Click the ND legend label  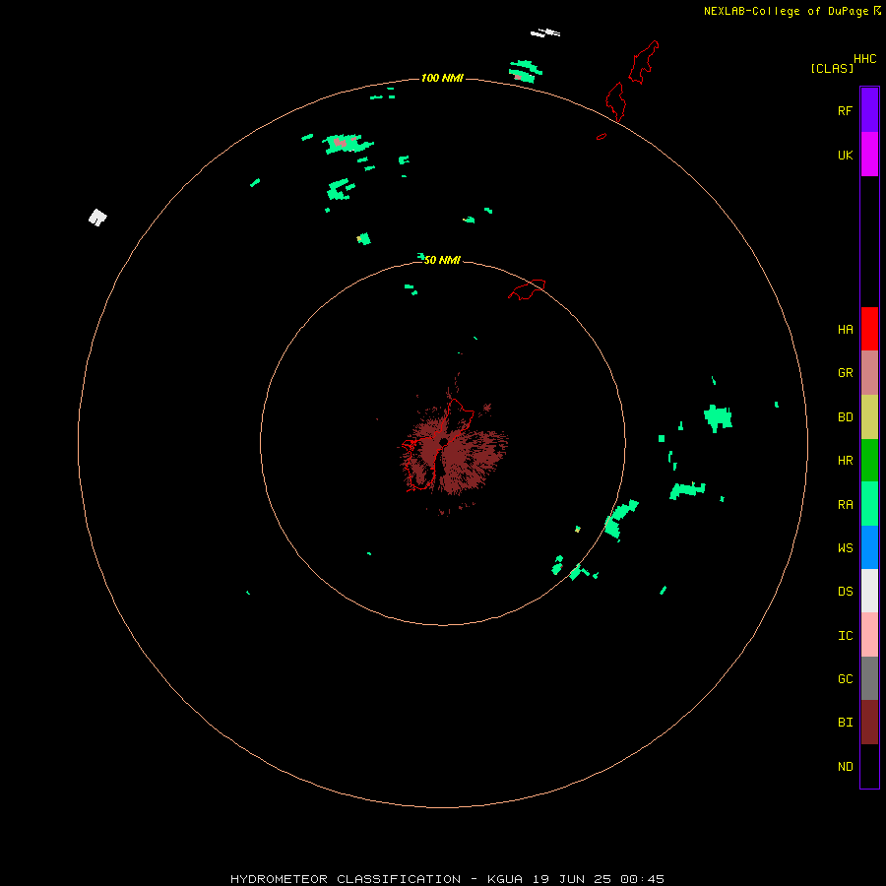(845, 767)
